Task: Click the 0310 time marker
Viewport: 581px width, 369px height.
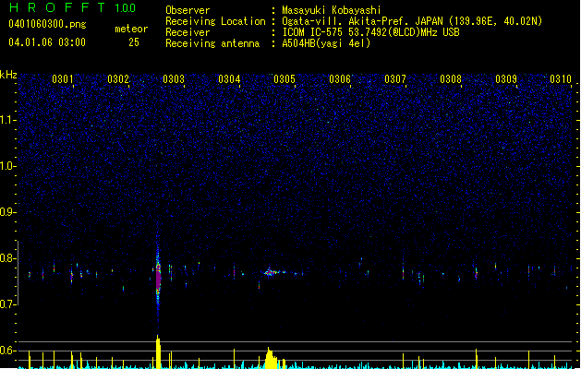Action: pyautogui.click(x=561, y=79)
